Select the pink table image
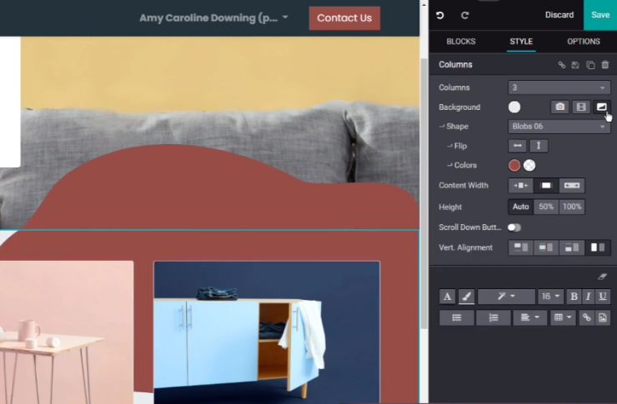 (x=67, y=332)
